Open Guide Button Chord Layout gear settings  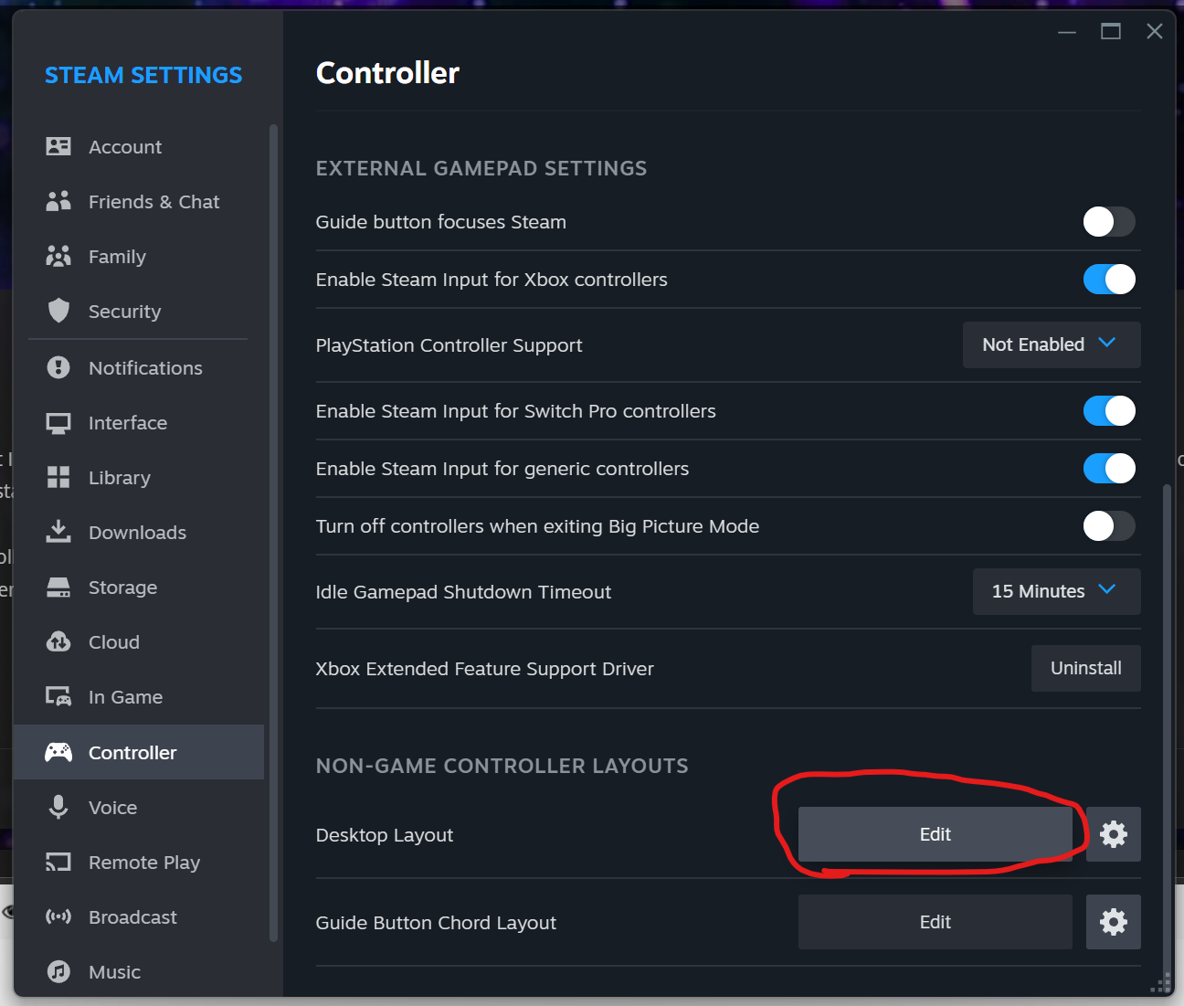1114,922
